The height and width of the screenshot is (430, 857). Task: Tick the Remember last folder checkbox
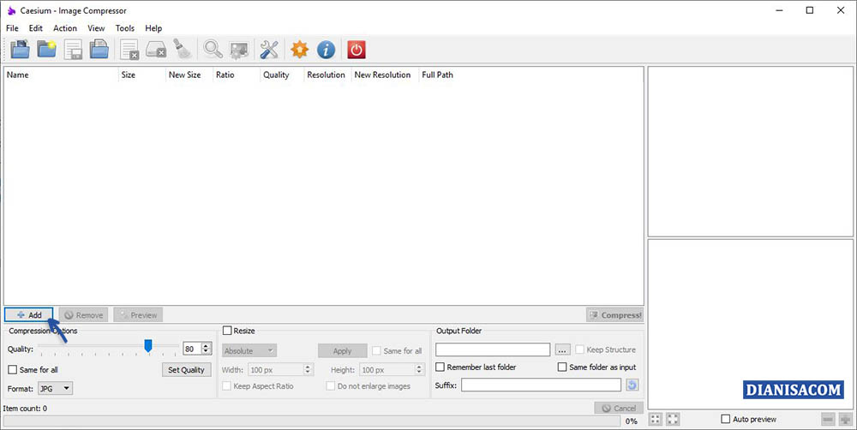[x=441, y=367]
